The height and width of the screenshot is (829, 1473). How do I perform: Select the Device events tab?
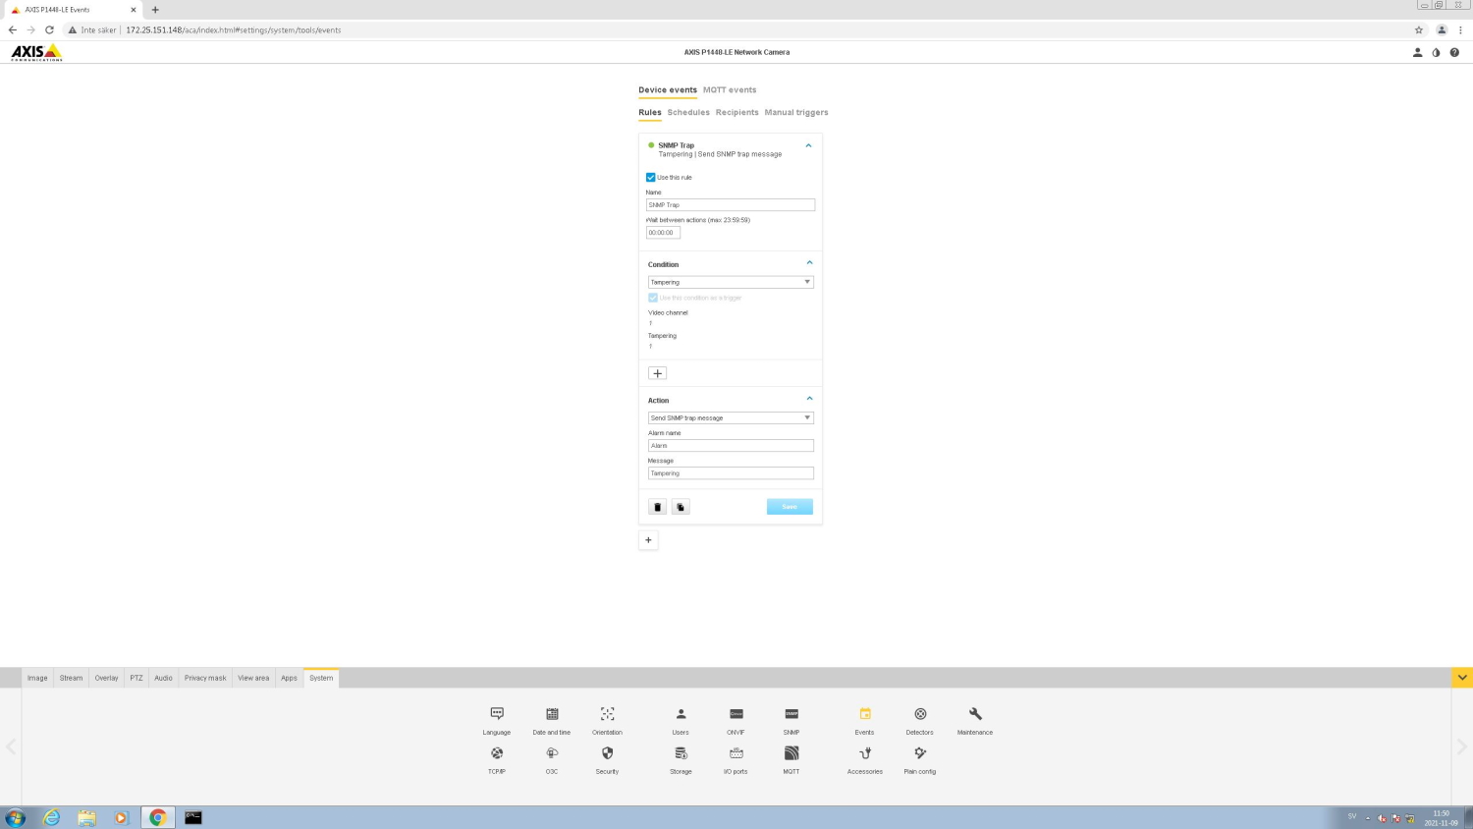point(668,89)
